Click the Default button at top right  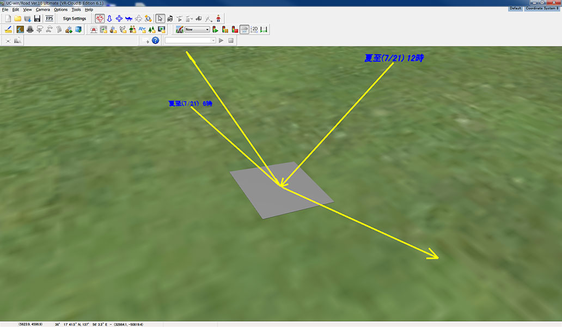point(515,8)
